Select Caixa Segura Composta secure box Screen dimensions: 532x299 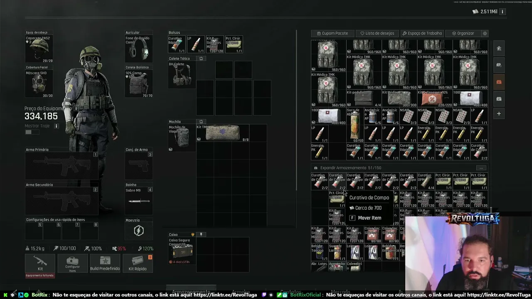(182, 251)
